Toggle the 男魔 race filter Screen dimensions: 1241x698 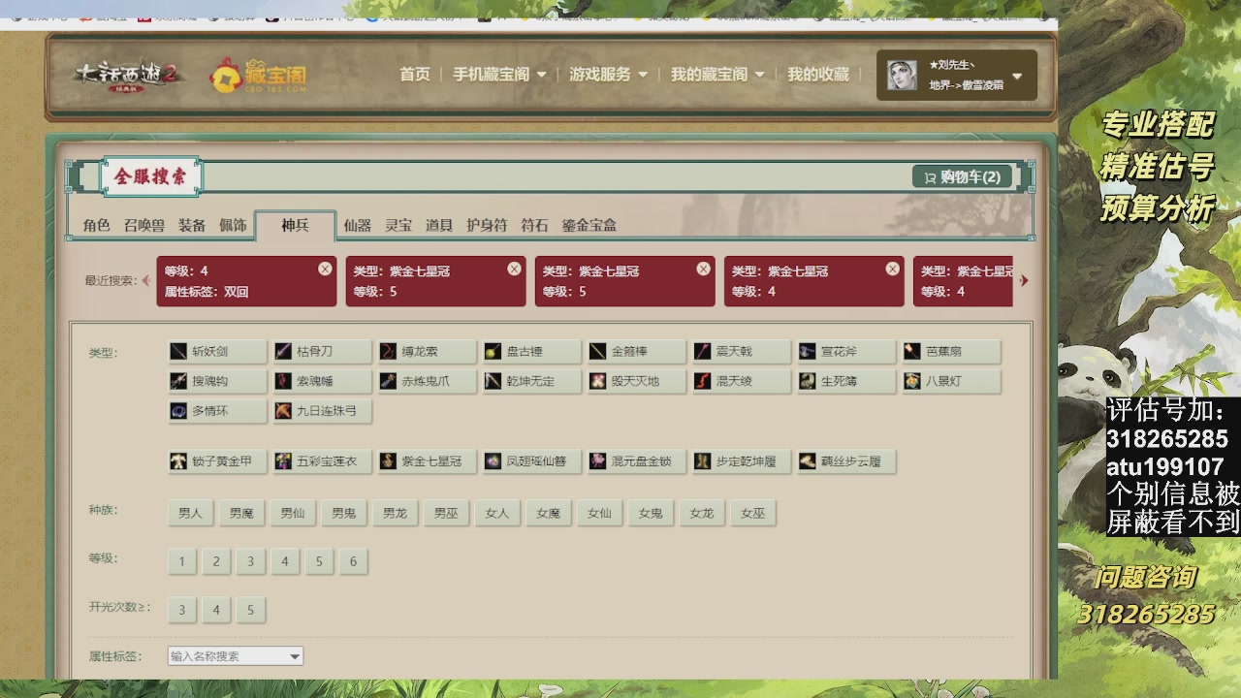coord(241,513)
